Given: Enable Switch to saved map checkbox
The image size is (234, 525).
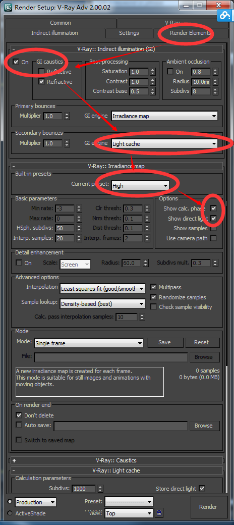Looking at the screenshot, I should (x=19, y=440).
